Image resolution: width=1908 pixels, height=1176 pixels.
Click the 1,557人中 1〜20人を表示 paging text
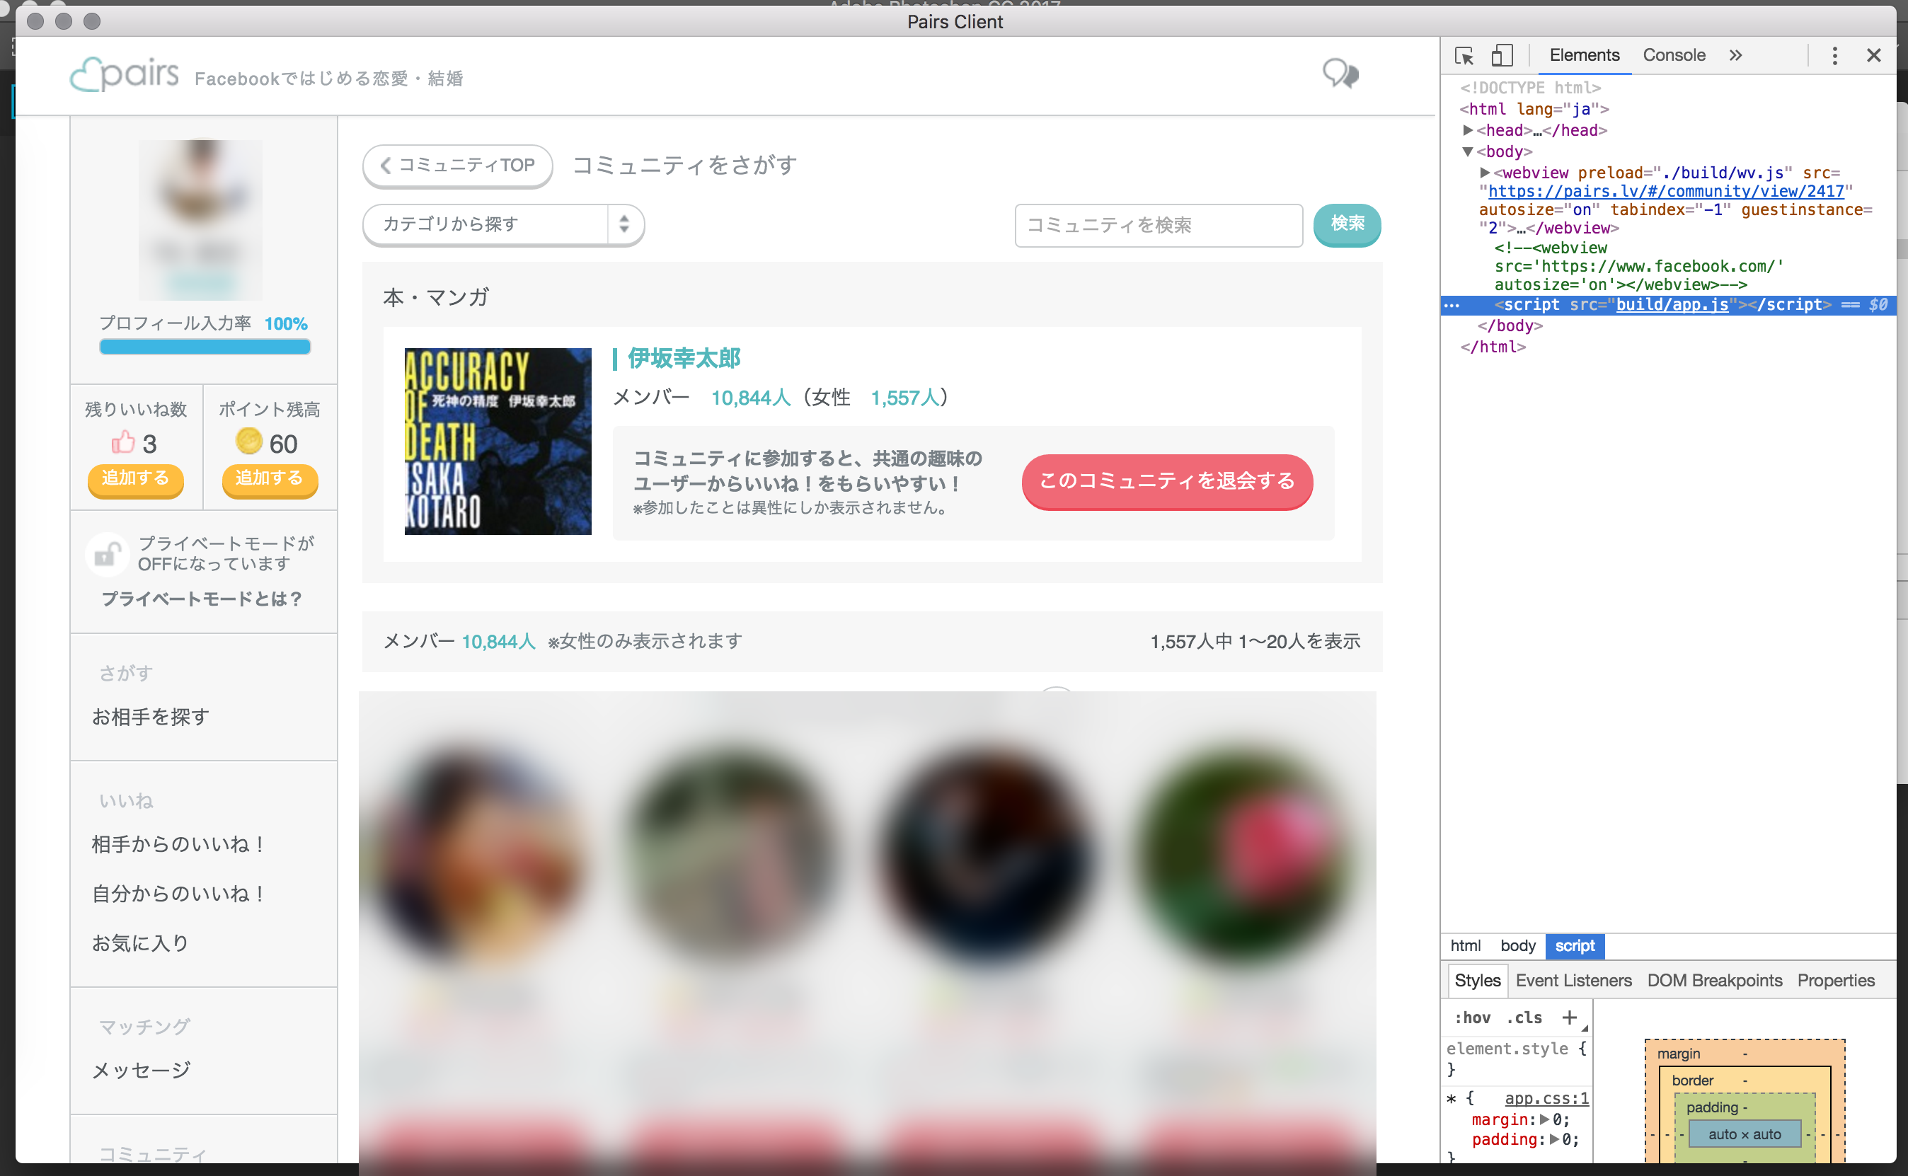tap(1255, 642)
